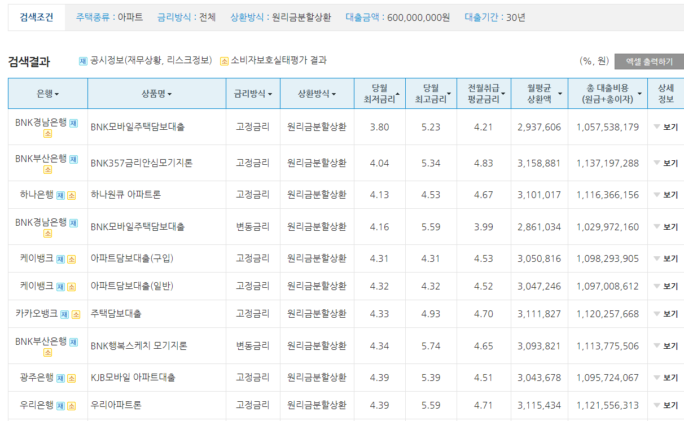Click the 우리아파트론 product name
The height and width of the screenshot is (421, 684).
coord(116,405)
